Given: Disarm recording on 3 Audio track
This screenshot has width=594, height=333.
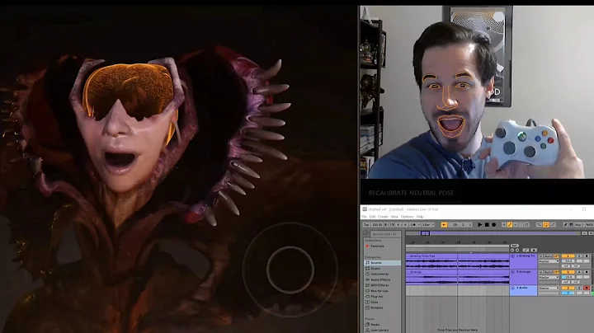Looking at the screenshot, I should 587,288.
